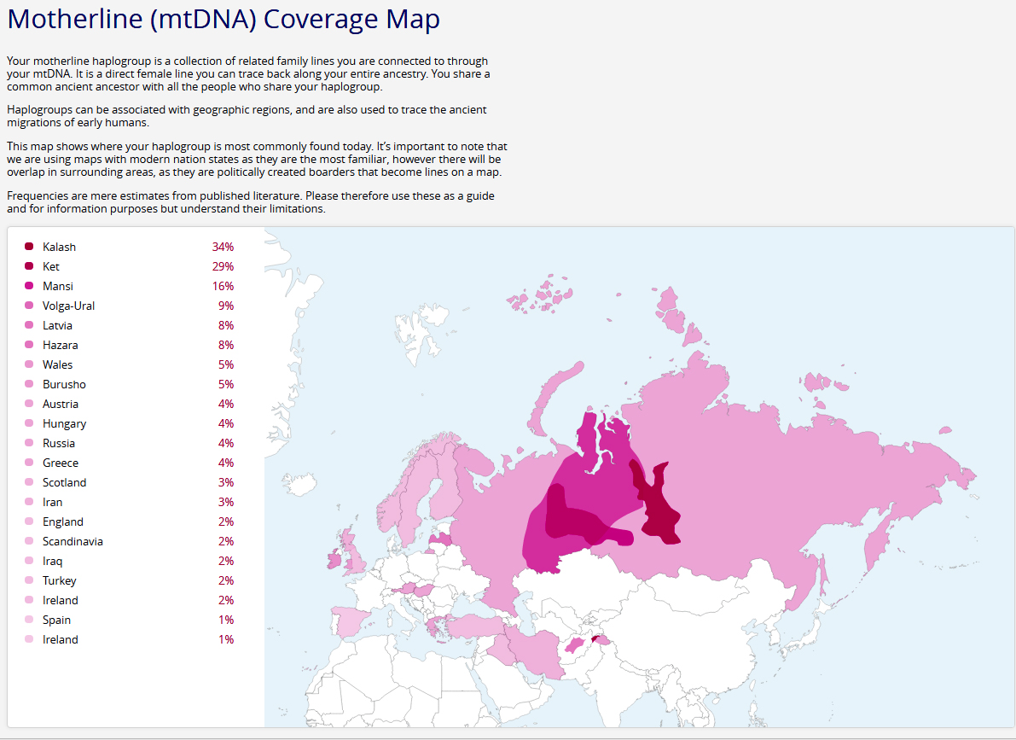Click the Hazara legend marker dot
This screenshot has height=740, width=1016.
tap(30, 345)
